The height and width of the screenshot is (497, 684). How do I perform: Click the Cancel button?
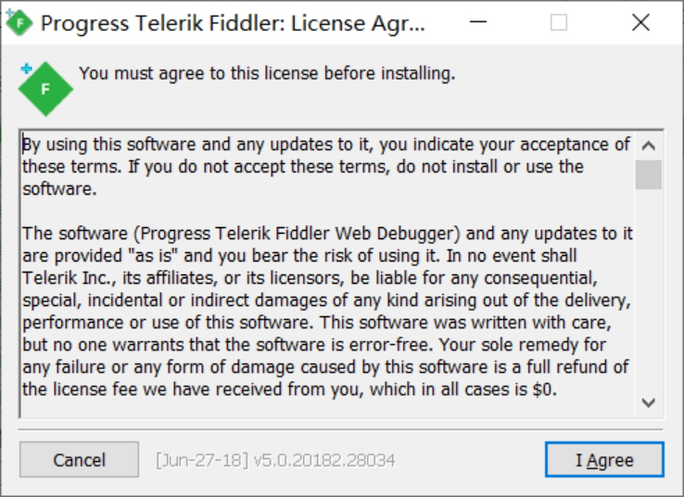(79, 460)
